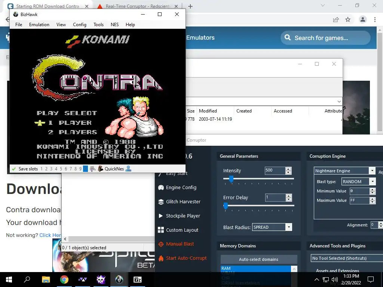Open the Chrome three-dot menu
This screenshot has width=383, height=287.
click(375, 19)
